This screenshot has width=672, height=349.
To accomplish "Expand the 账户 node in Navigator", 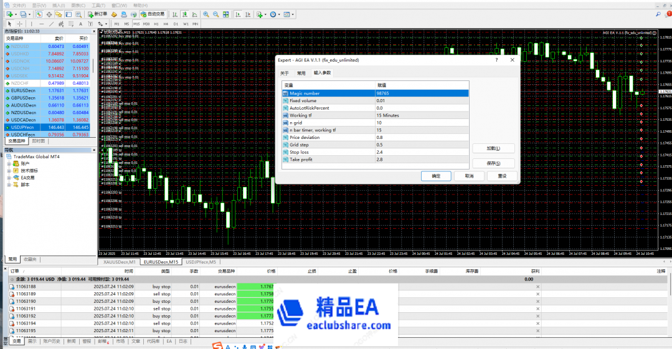I will [9, 164].
